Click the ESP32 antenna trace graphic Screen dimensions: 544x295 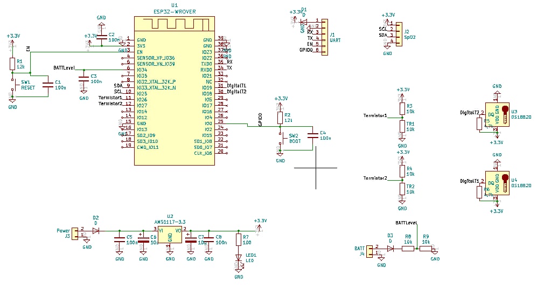pos(177,24)
